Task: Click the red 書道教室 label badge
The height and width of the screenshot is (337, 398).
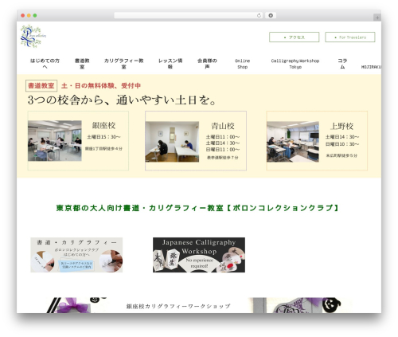Action: [41, 86]
